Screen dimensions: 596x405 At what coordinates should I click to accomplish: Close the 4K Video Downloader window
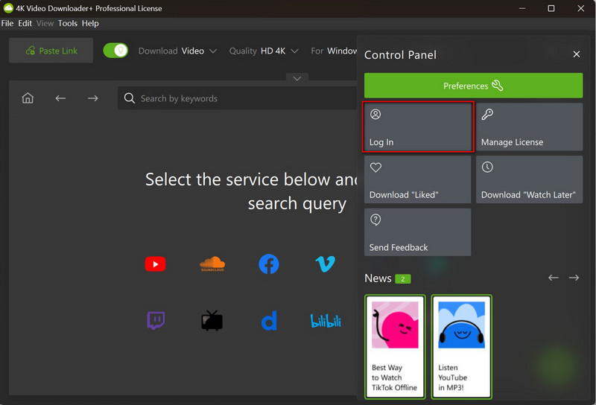point(581,8)
